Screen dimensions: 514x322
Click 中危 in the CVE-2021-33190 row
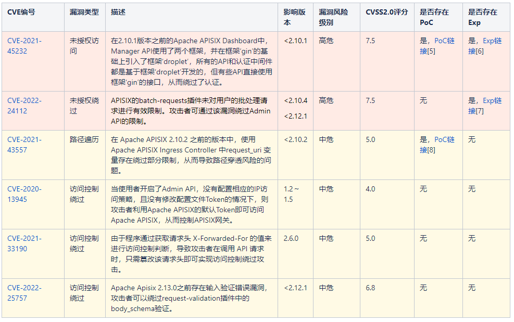pyautogui.click(x=326, y=239)
